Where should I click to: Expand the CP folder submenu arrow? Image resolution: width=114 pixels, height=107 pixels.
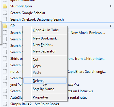[x=111, y=26]
